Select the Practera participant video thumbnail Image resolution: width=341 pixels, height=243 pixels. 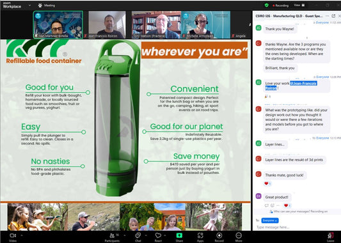pos(156,25)
